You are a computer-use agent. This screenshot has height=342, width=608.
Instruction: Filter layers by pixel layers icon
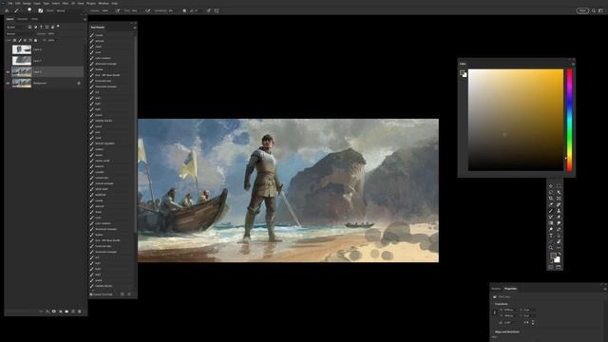pos(29,27)
